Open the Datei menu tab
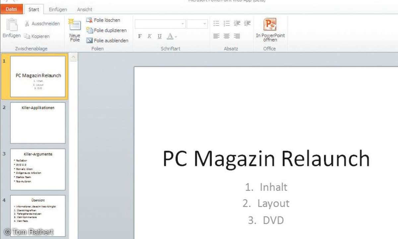 click(11, 9)
